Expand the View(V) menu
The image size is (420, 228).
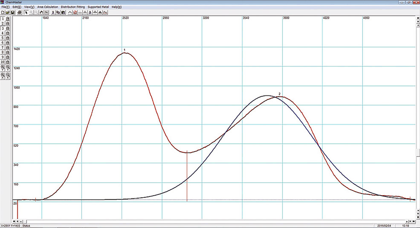pos(29,7)
